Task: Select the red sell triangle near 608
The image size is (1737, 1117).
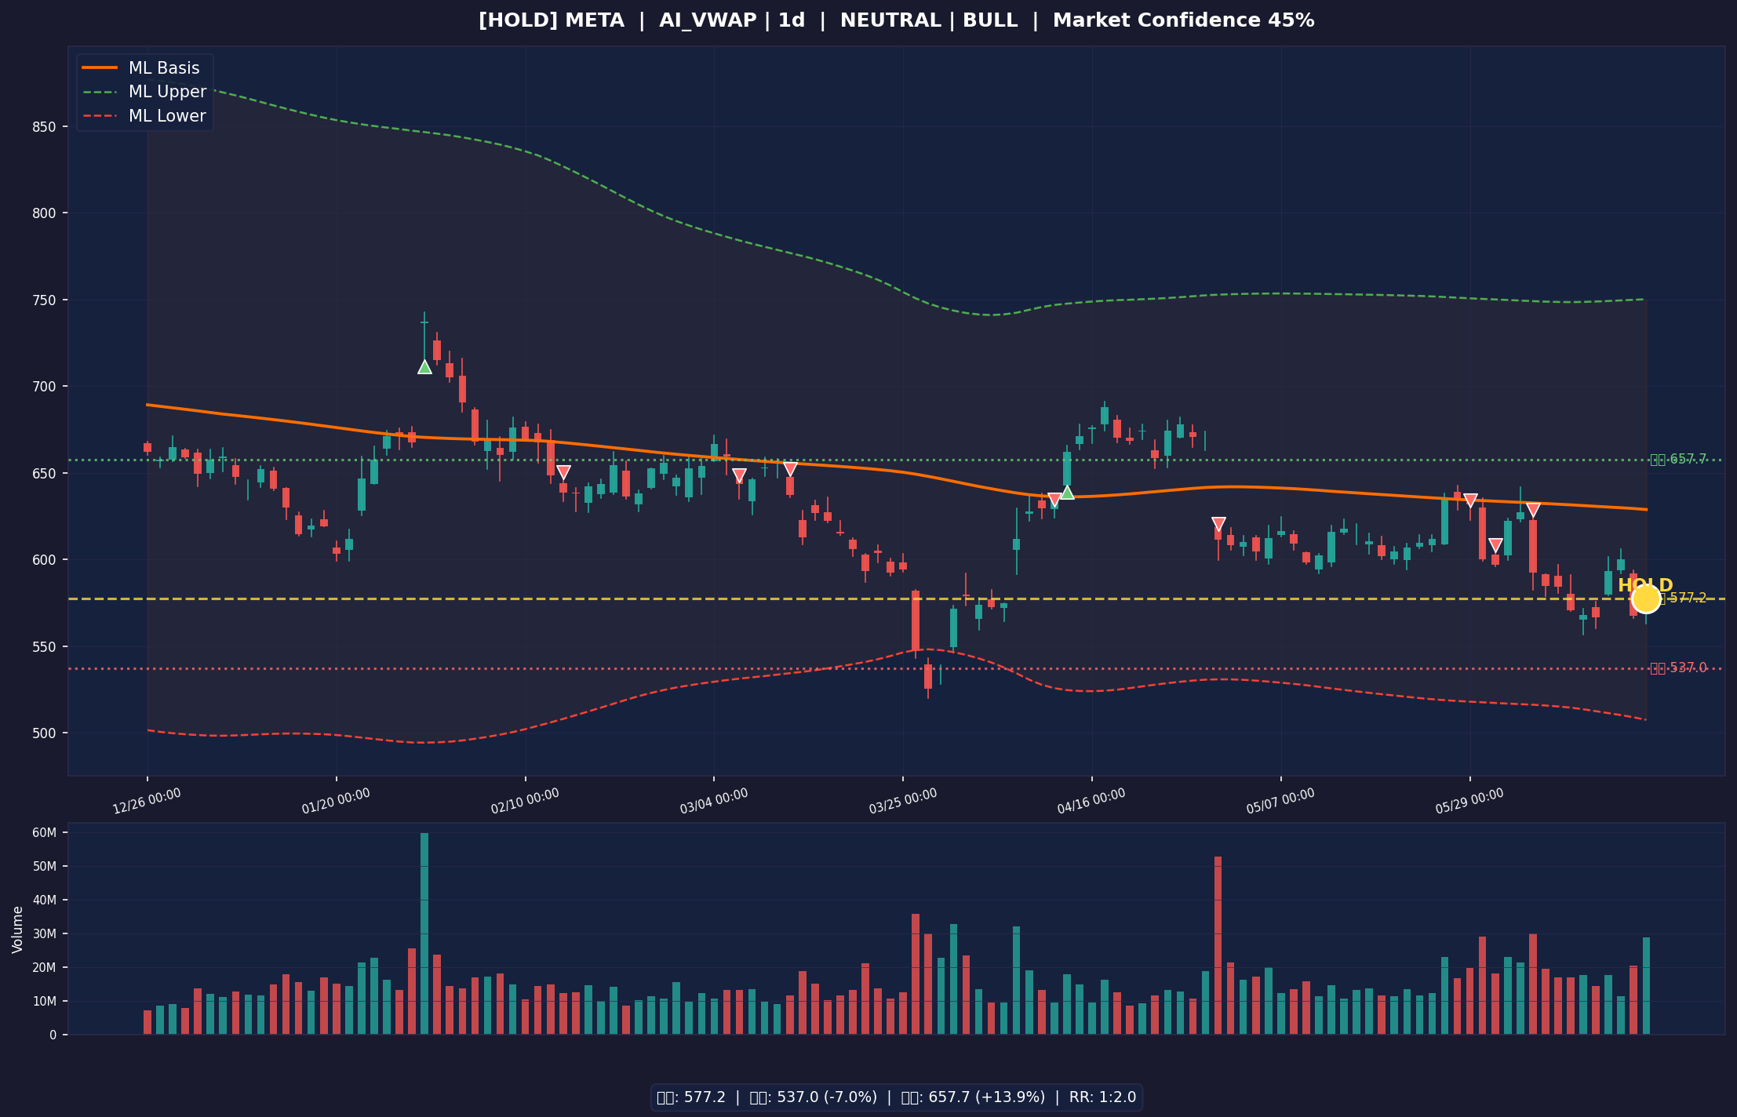Action: (1495, 544)
